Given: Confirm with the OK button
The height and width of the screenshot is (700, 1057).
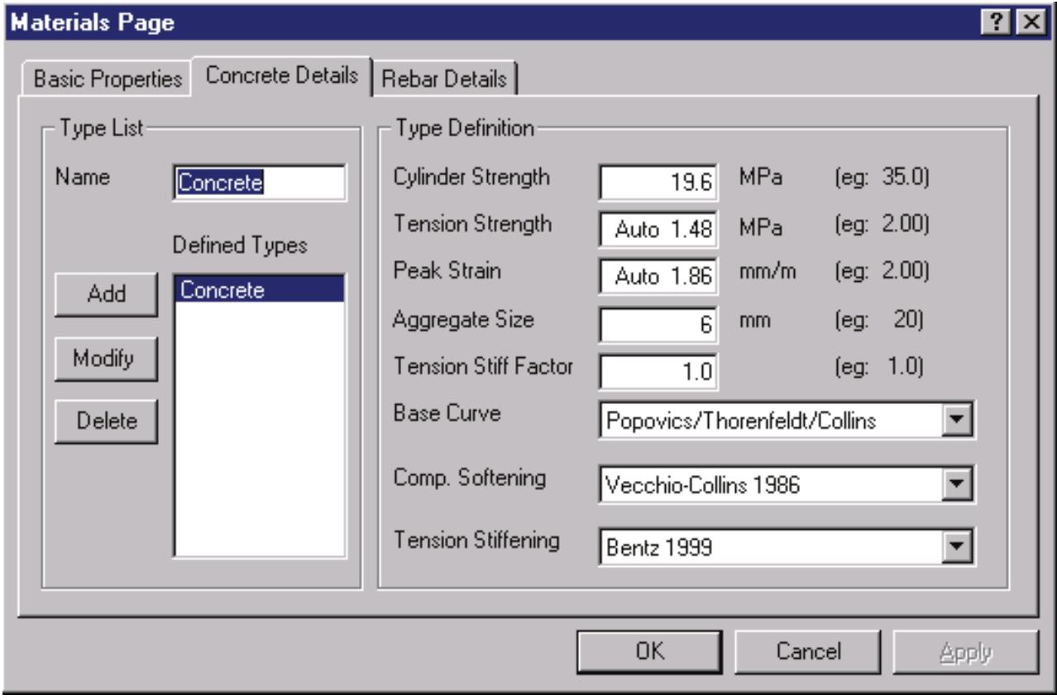Looking at the screenshot, I should [x=652, y=651].
